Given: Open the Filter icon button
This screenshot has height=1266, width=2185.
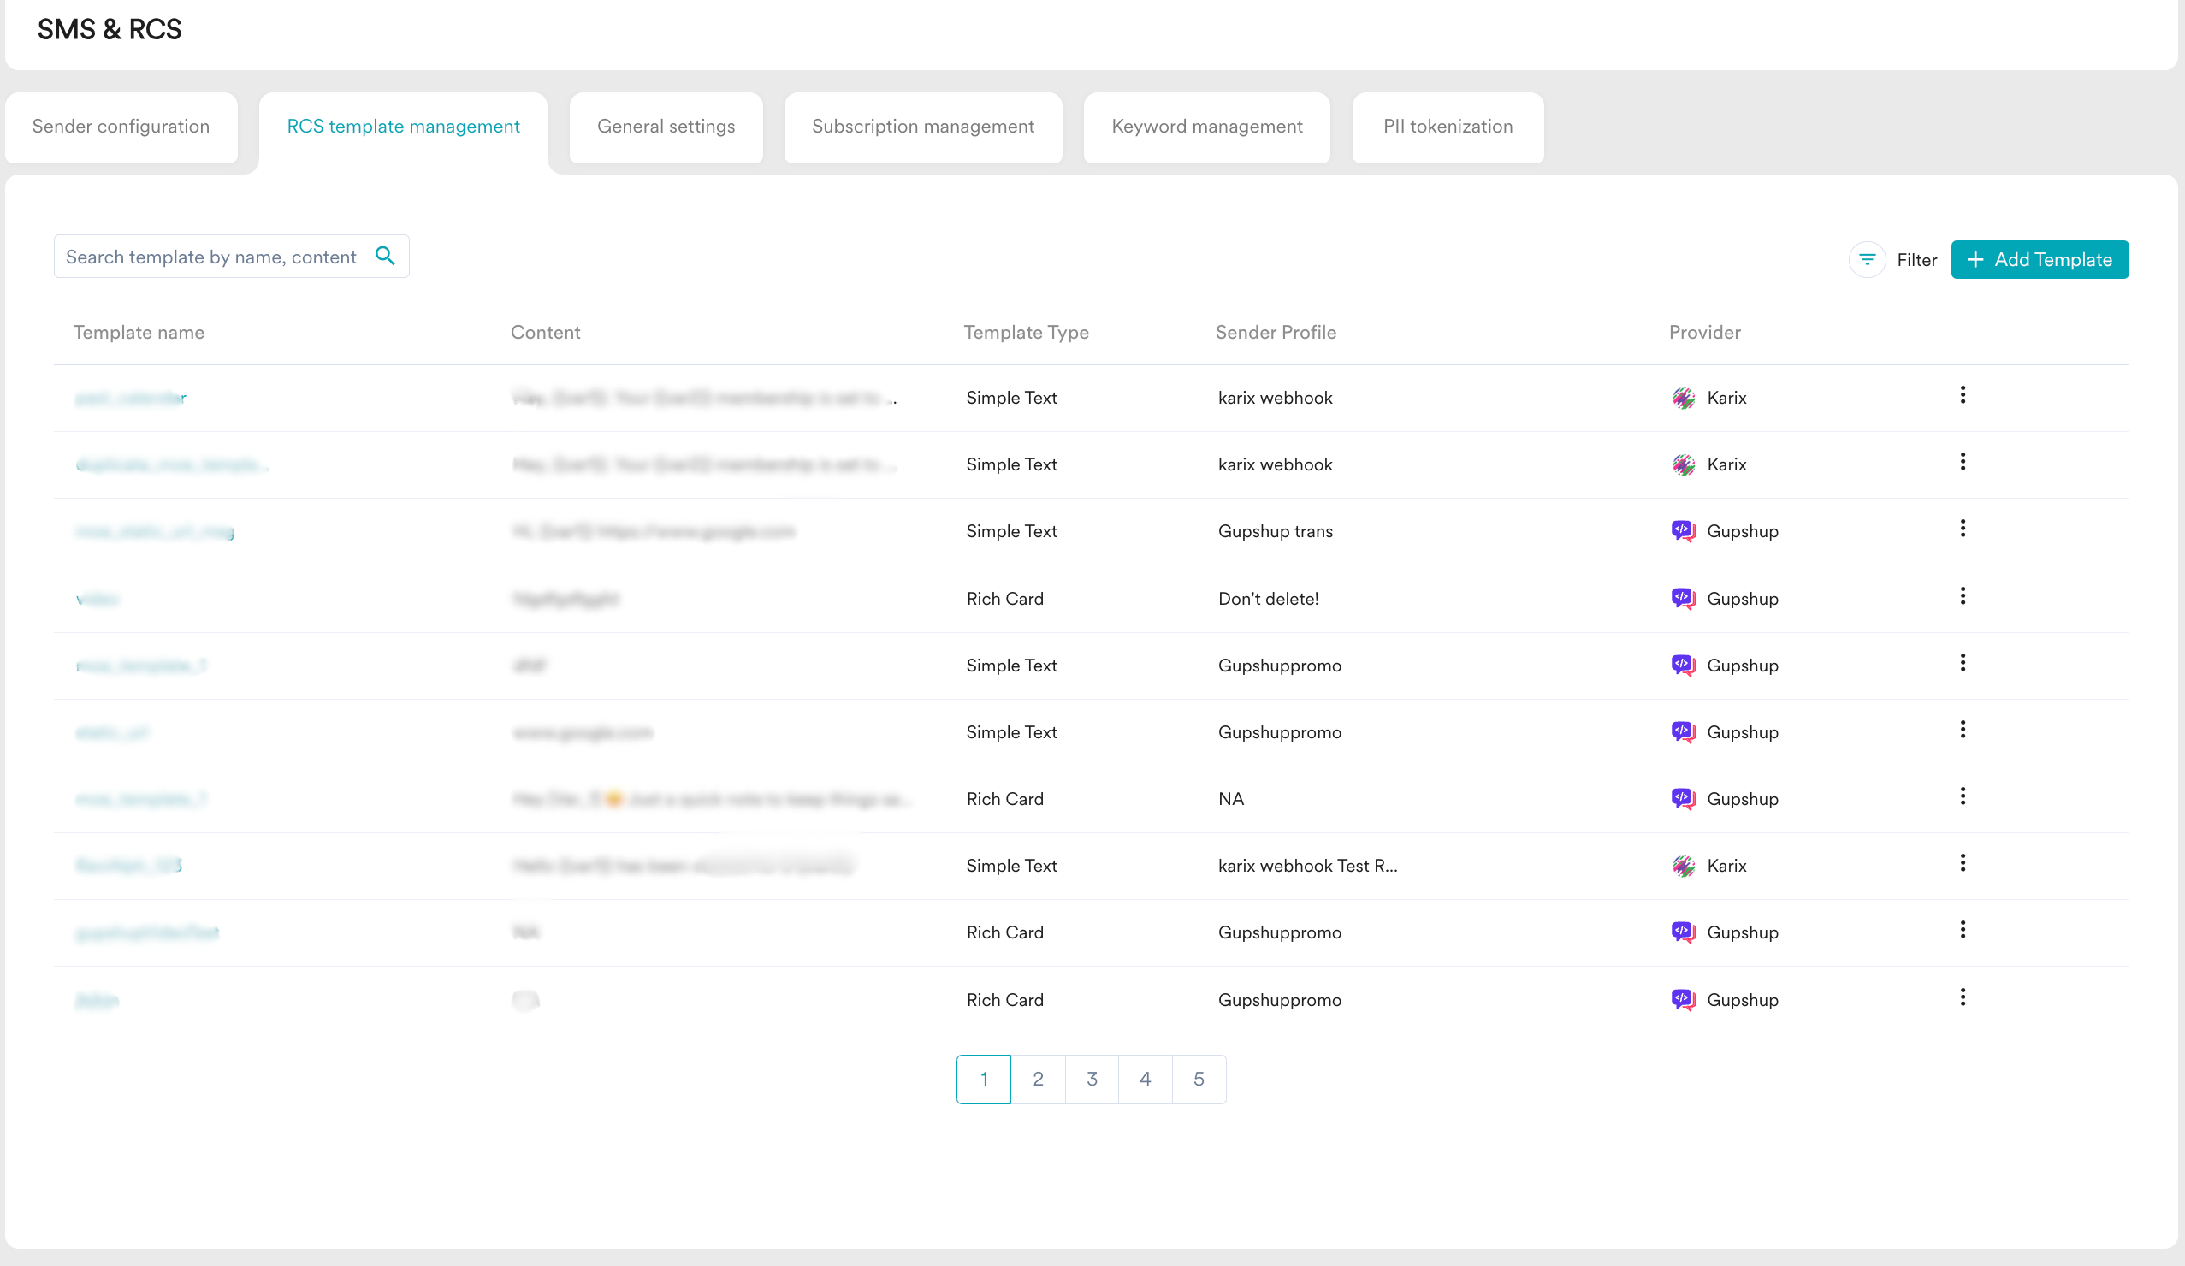Looking at the screenshot, I should point(1867,259).
